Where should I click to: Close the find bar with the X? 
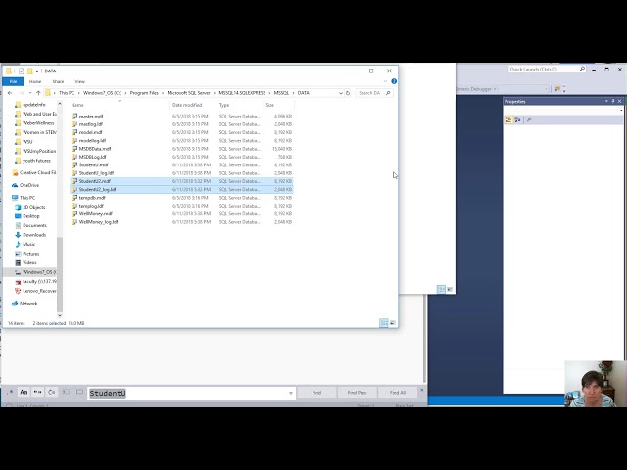pyautogui.click(x=422, y=390)
